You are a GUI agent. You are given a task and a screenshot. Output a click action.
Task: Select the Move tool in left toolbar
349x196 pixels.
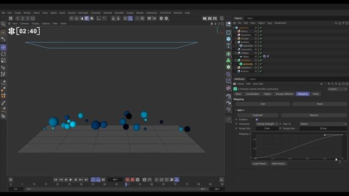pyautogui.click(x=3, y=47)
